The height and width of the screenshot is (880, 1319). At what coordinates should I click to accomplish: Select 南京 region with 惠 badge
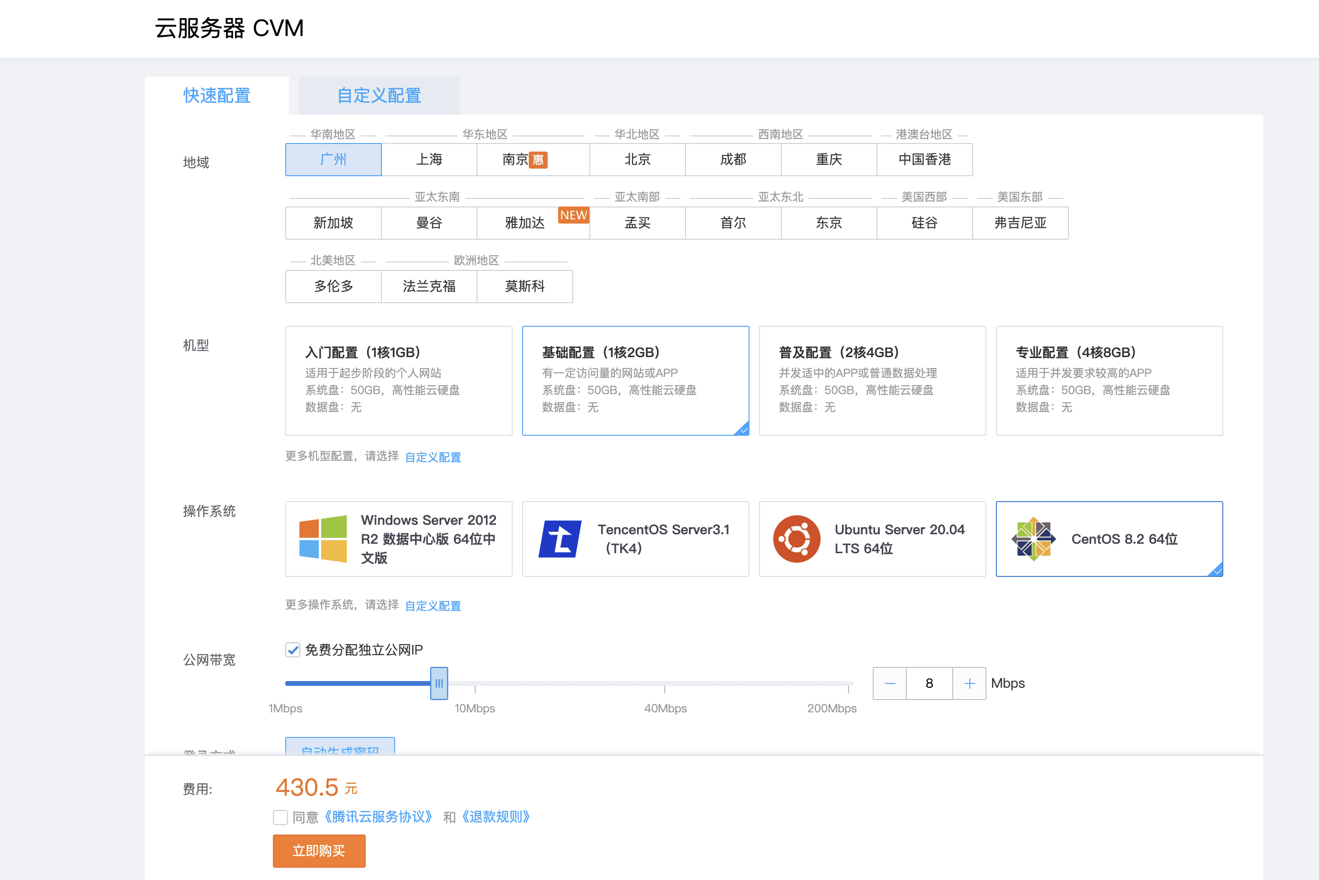pyautogui.click(x=533, y=160)
